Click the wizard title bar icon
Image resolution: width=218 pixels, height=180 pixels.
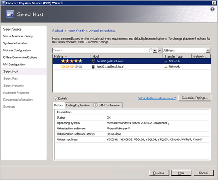click(x=3, y=3)
